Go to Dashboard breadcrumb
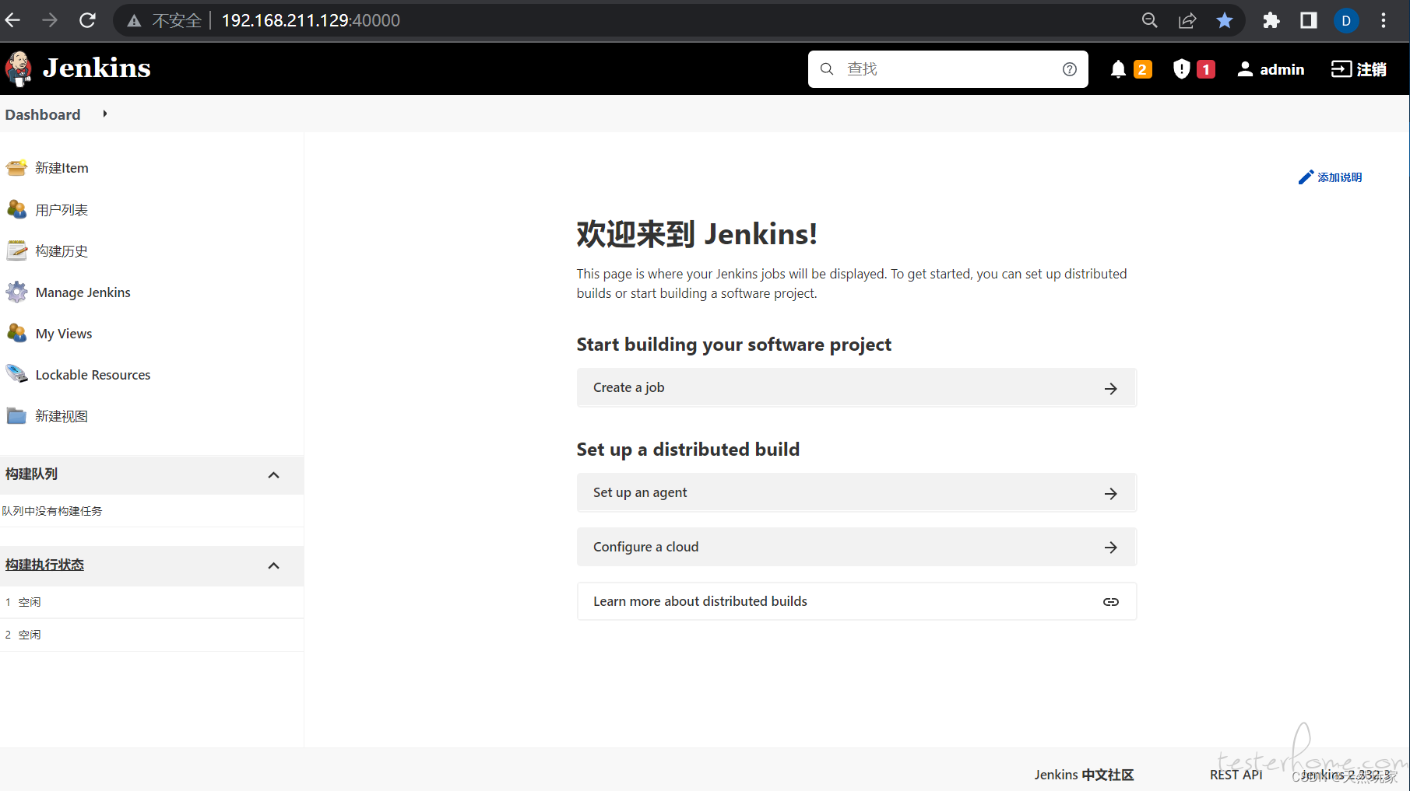 [x=43, y=114]
